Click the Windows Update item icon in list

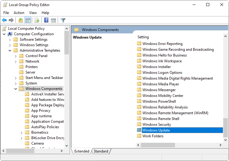[139, 130]
